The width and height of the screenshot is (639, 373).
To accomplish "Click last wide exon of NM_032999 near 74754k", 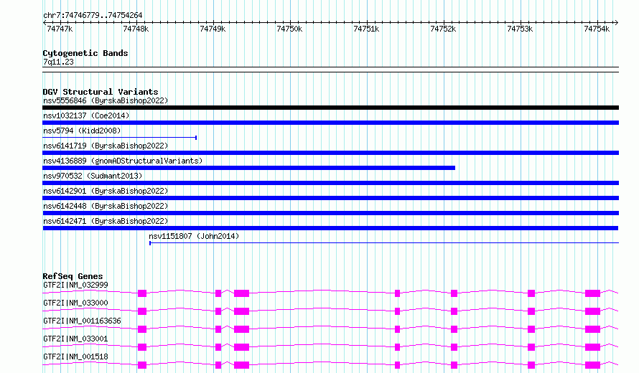I will (x=592, y=293).
